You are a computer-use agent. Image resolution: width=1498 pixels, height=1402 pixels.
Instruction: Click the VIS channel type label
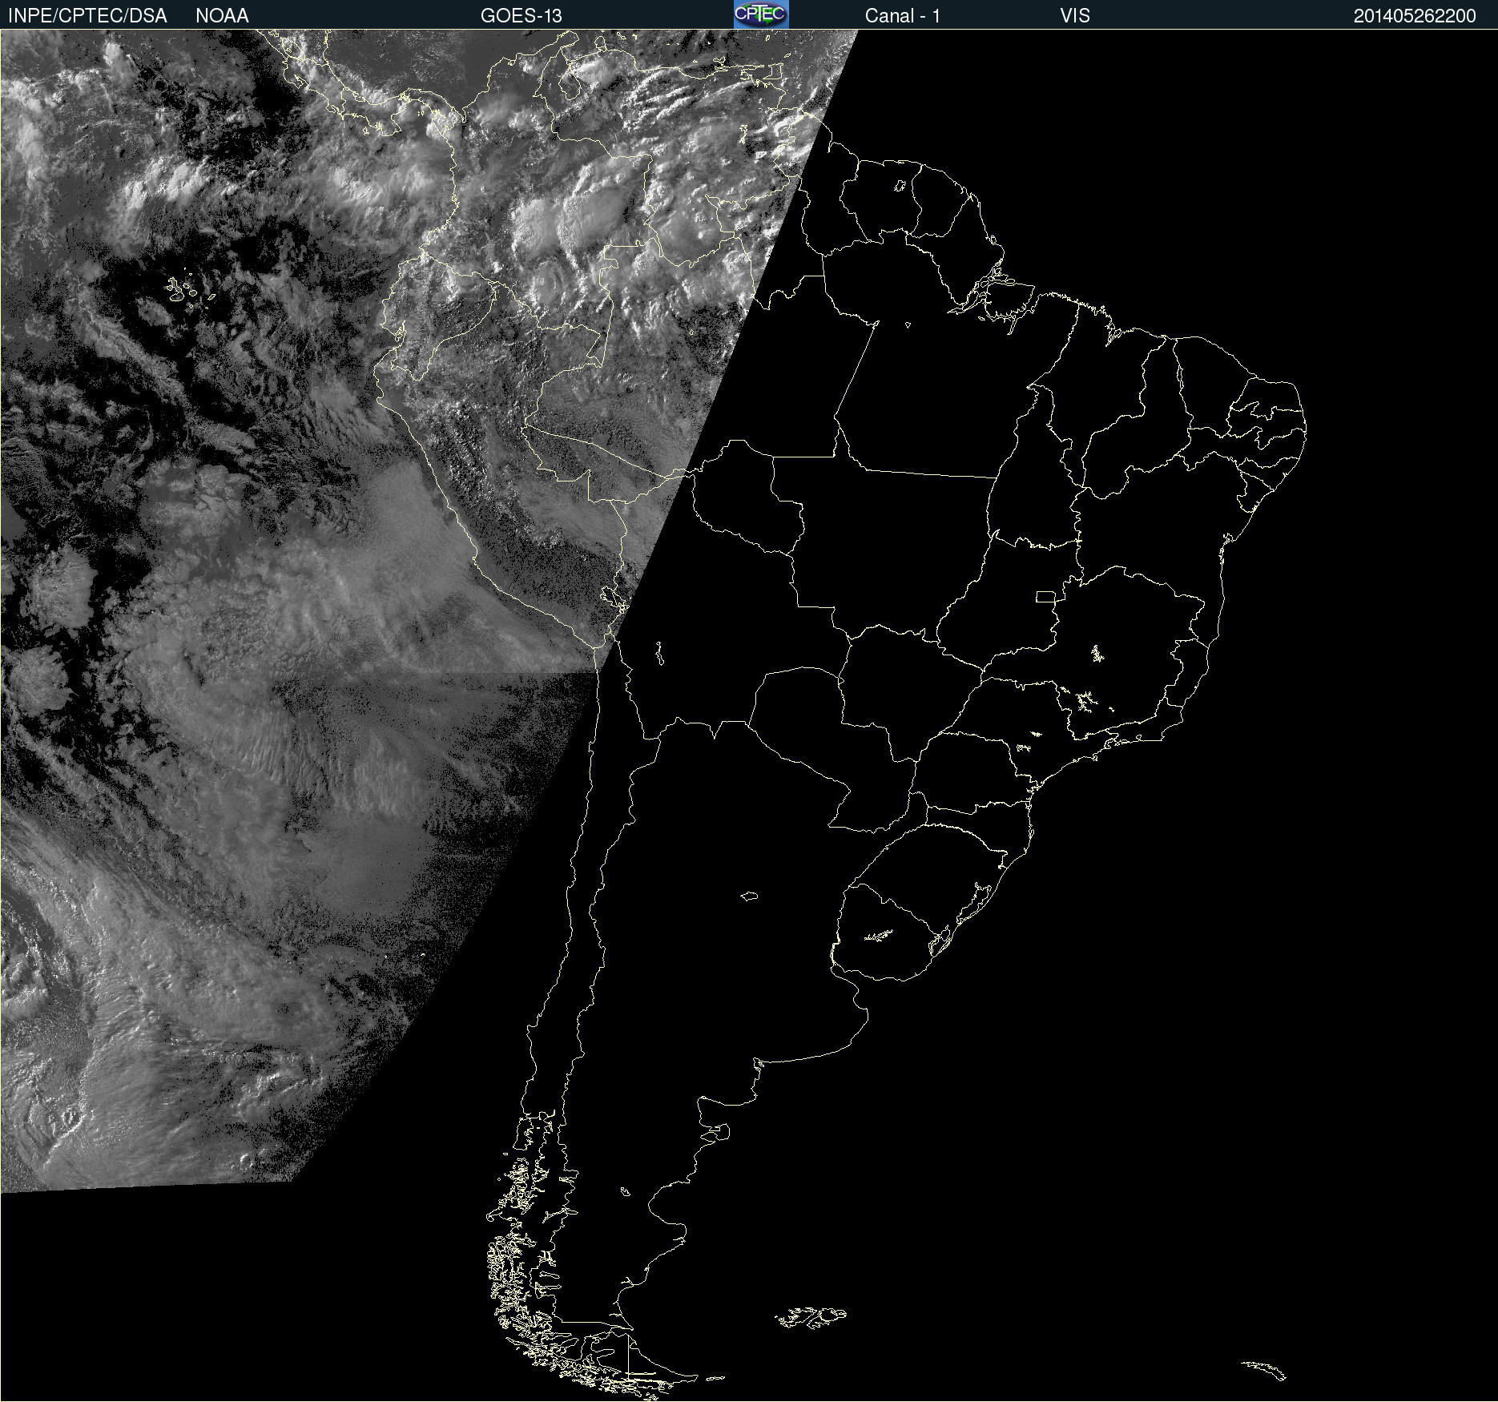click(x=1074, y=16)
